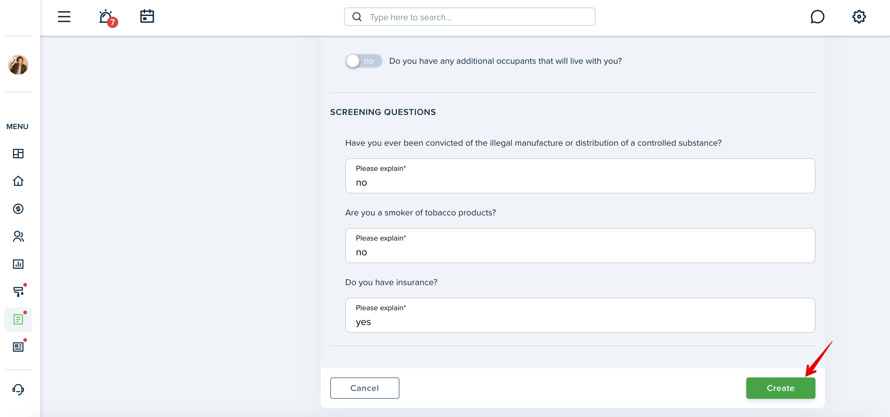The image size is (890, 417).
Task: Click the additional occupants question text
Action: pos(505,61)
